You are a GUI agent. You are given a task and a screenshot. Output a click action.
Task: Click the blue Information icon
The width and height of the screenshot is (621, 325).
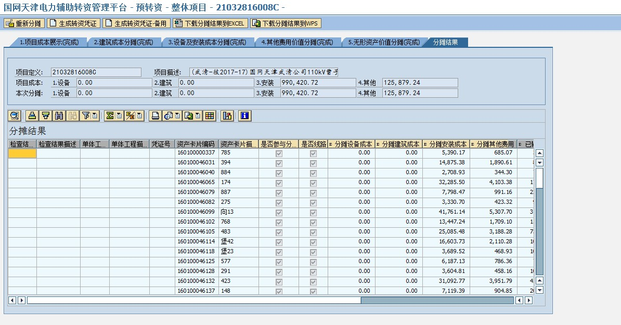pos(245,115)
